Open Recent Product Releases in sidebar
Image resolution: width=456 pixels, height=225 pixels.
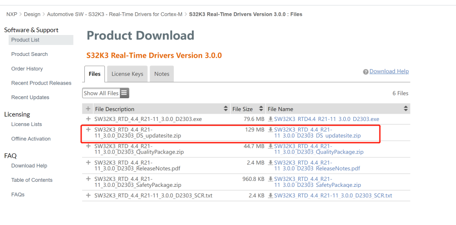41,83
